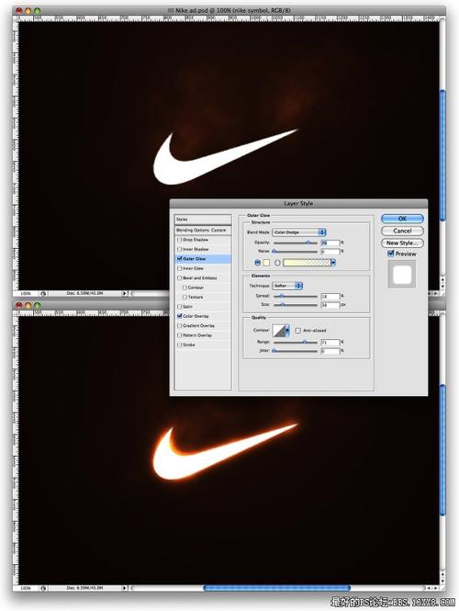This screenshot has height=611, width=459.
Task: Click Cancel in the Layer Style dialog
Action: 402,231
